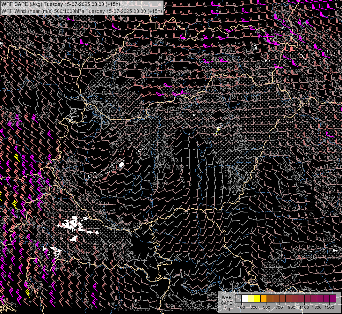Click the '1300' legend value

pos(317,307)
